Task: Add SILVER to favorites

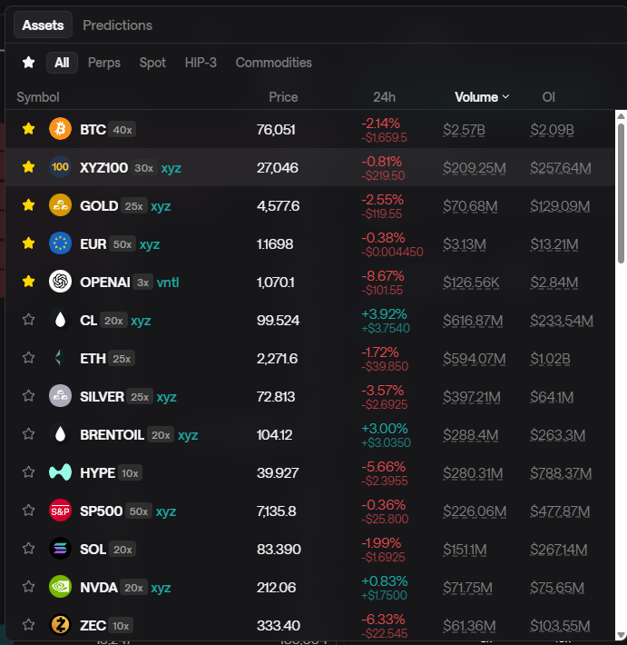Action: pos(28,396)
